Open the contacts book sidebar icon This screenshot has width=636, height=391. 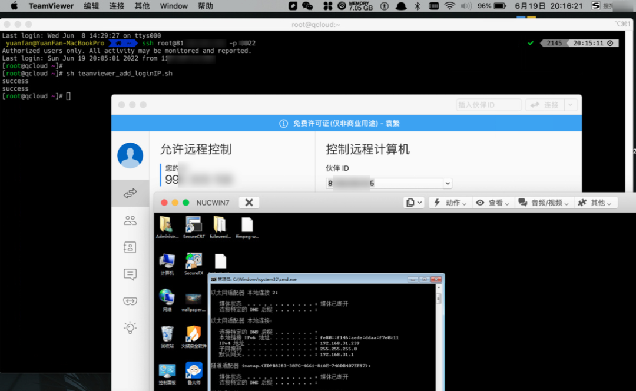pos(130,247)
